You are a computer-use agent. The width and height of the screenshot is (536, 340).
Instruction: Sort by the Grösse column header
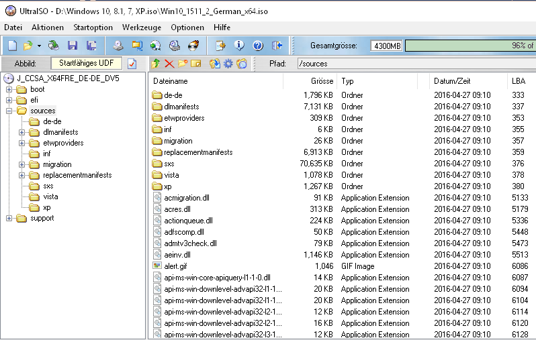click(x=310, y=81)
